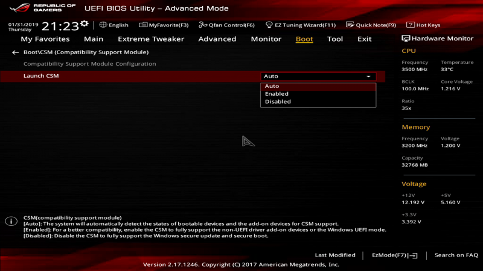The width and height of the screenshot is (483, 271).
Task: Open MyFavorite(F3) text button
Action: [x=168, y=25]
